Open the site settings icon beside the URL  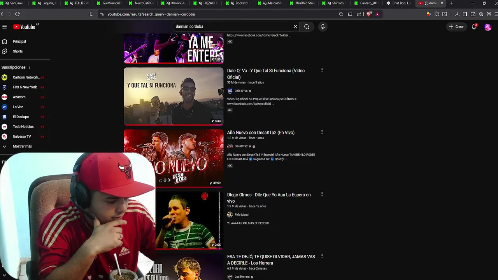click(102, 14)
